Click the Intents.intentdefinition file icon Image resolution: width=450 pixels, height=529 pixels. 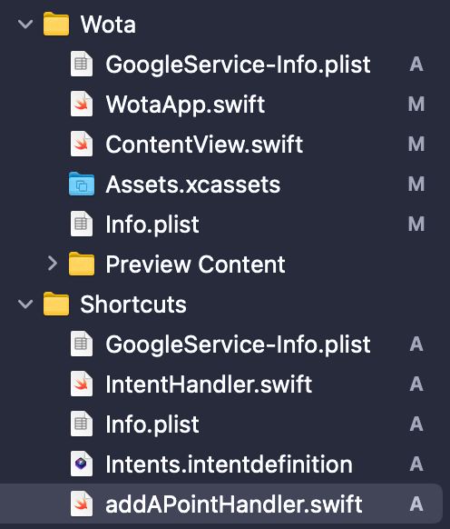[x=82, y=464]
